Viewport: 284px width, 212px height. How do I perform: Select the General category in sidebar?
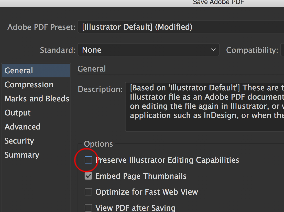point(19,71)
